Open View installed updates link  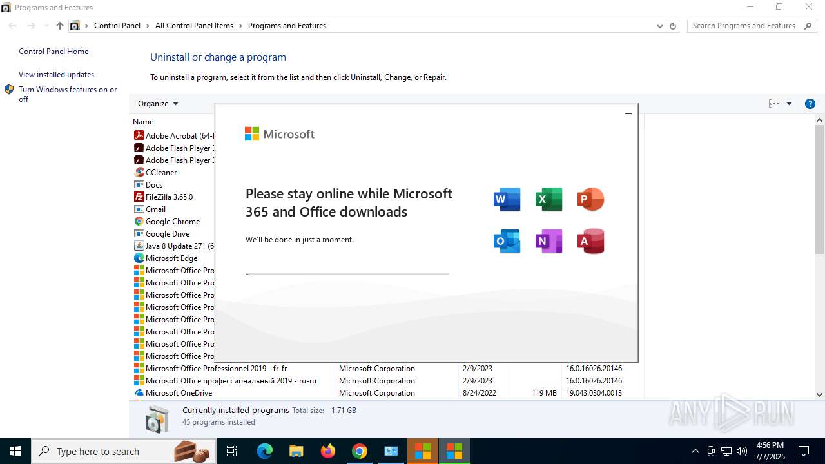tap(56, 75)
